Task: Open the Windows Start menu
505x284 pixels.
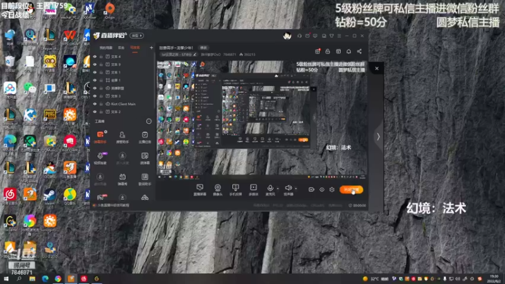Action: pyautogui.click(x=6, y=279)
